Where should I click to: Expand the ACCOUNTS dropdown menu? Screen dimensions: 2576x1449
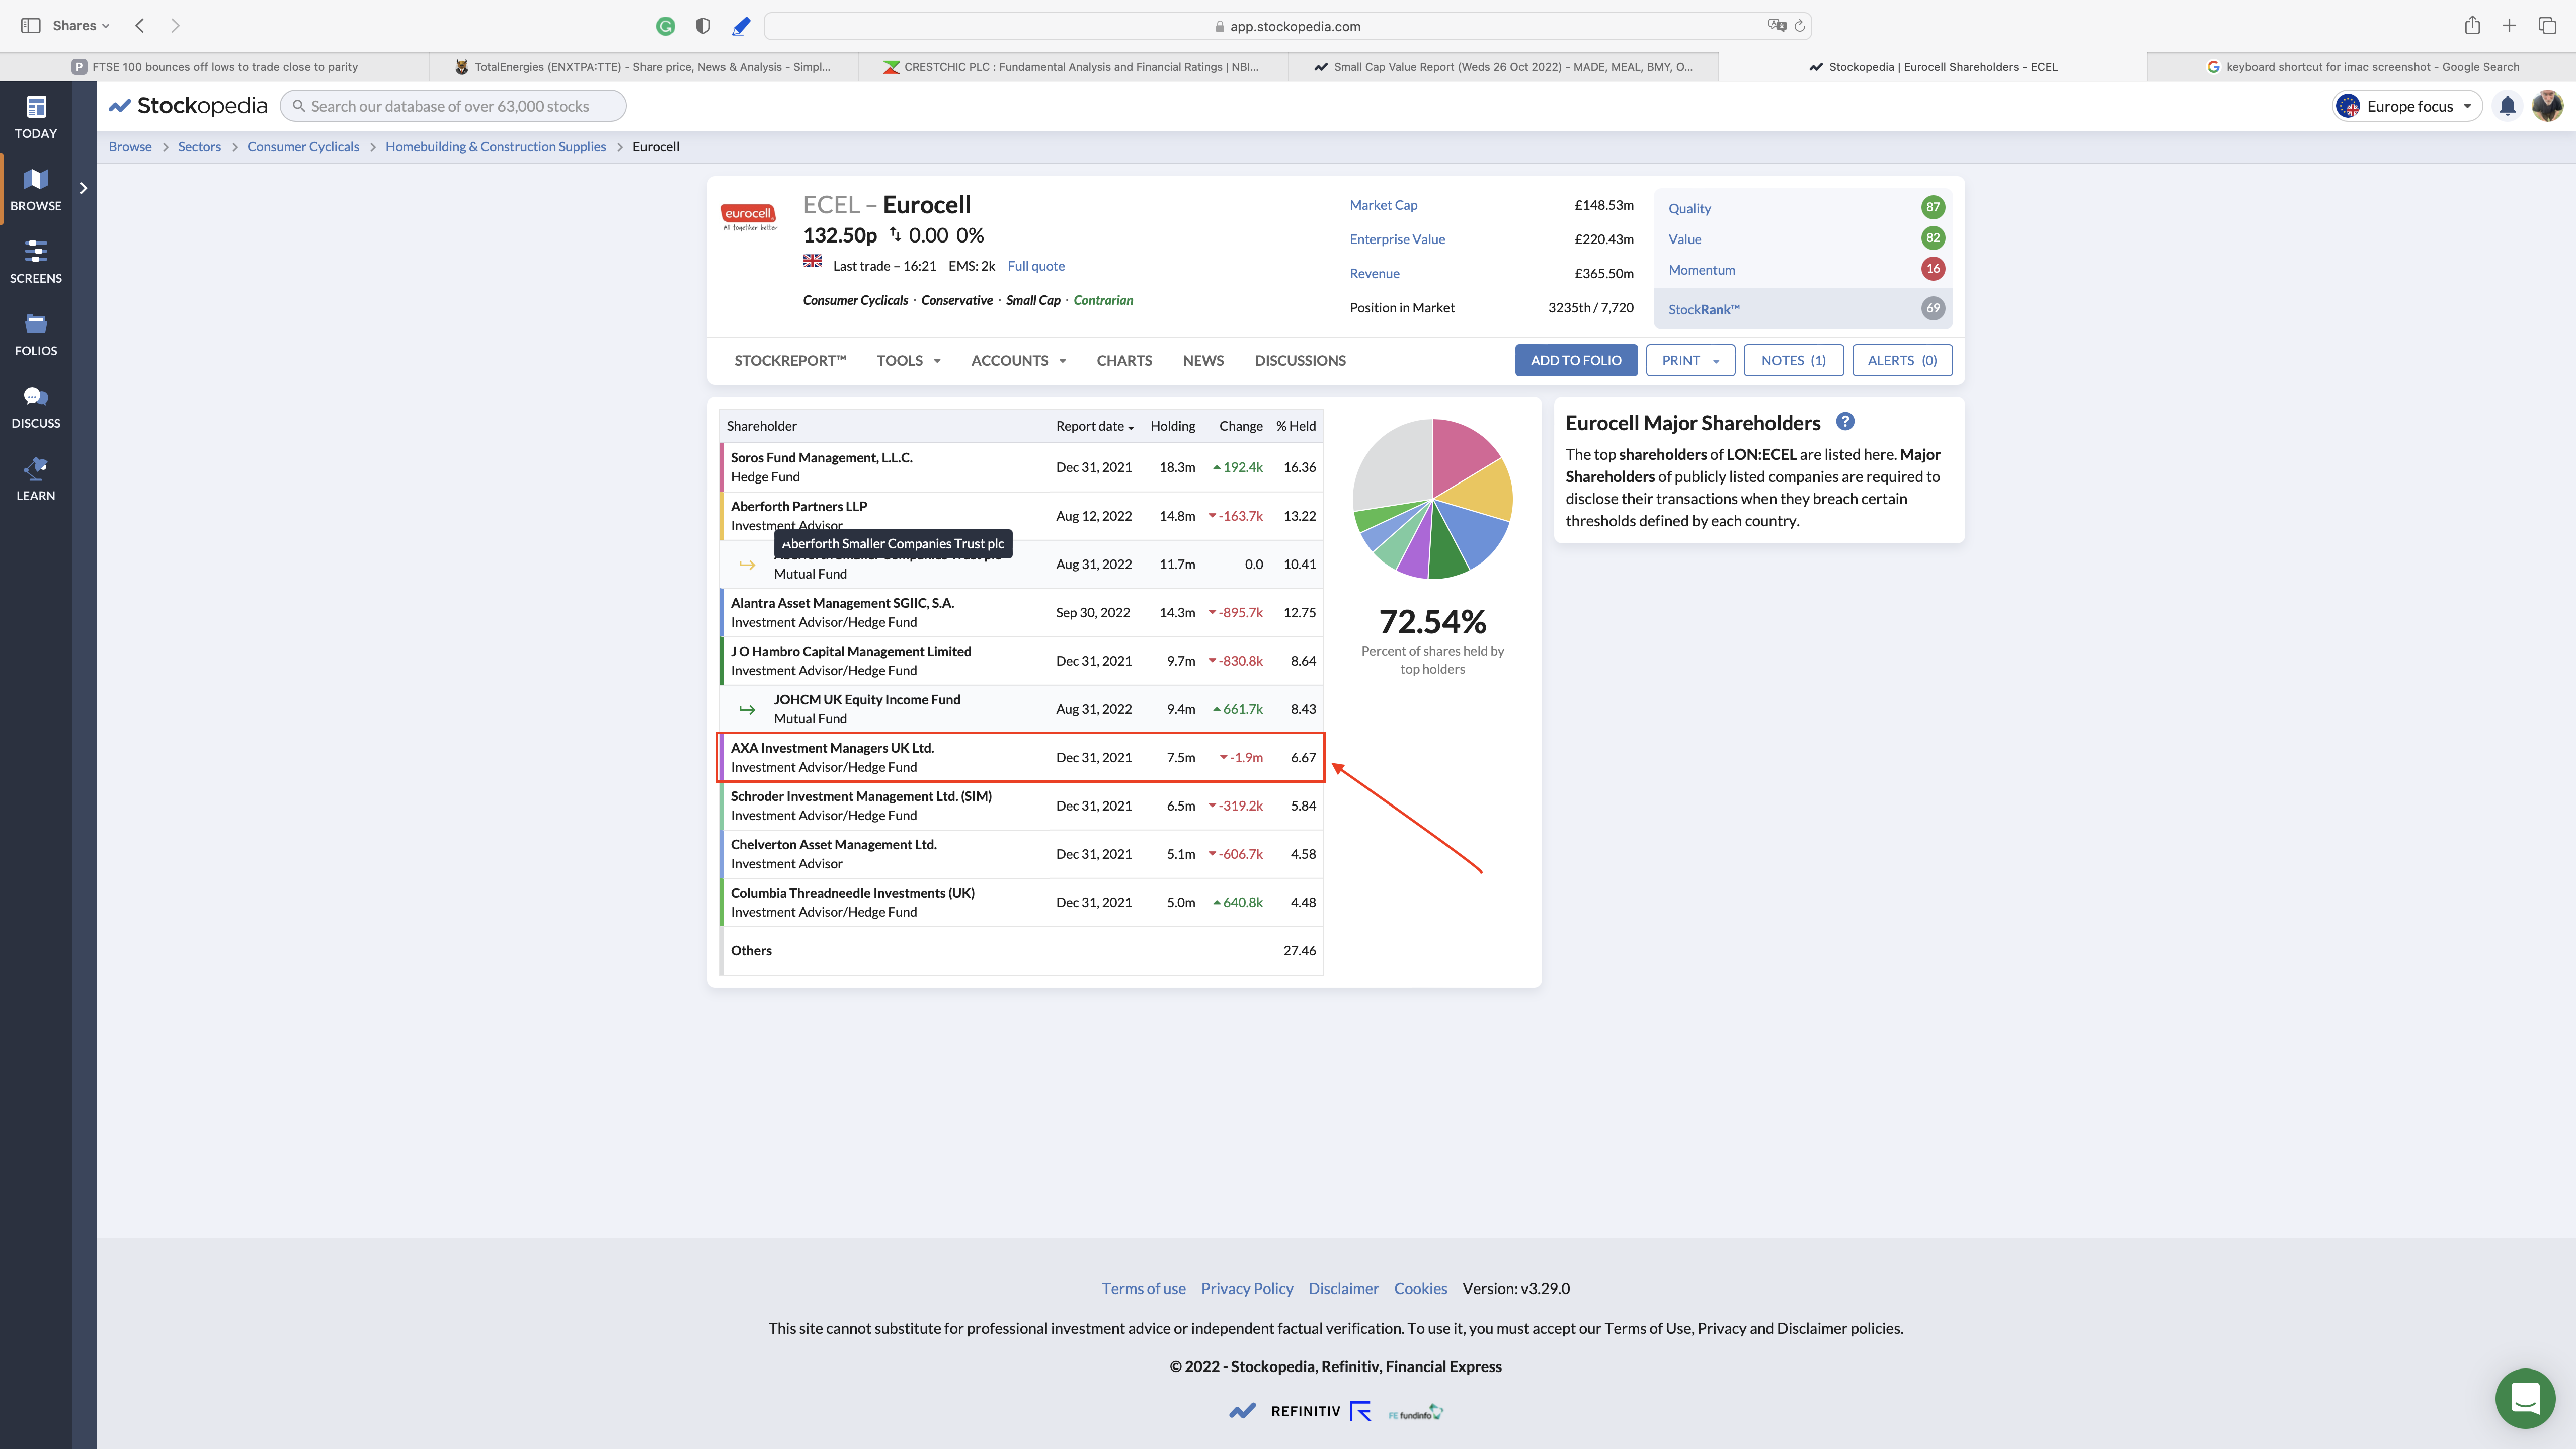click(1018, 360)
